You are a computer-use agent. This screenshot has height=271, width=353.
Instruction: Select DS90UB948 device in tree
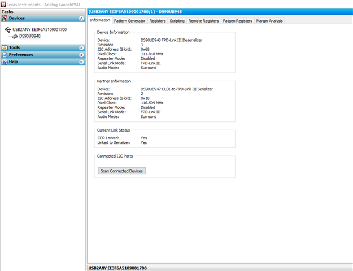(30, 36)
